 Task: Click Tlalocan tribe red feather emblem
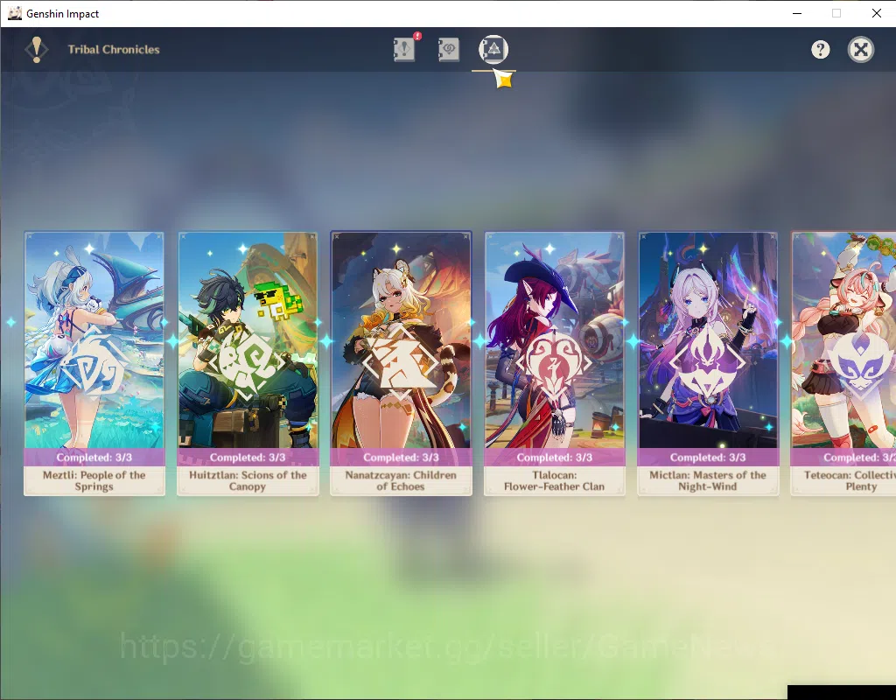point(554,362)
